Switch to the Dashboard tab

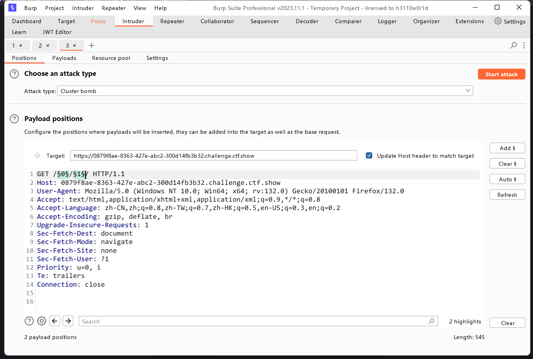[x=26, y=21]
